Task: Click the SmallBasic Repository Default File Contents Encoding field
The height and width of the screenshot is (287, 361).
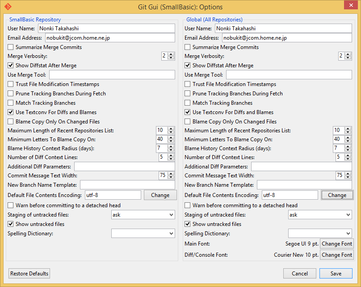Action: 113,195
